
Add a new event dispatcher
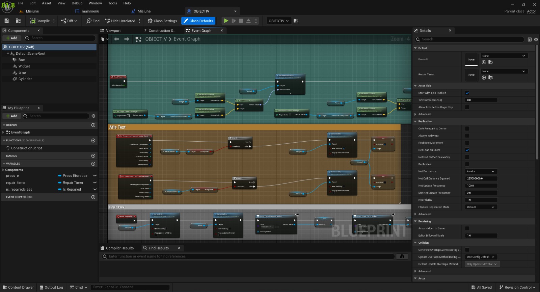point(93,197)
